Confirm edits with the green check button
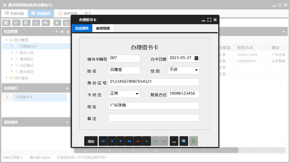The image size is (290, 163). pos(155,141)
